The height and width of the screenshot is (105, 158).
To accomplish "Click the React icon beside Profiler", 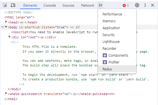I will click(x=105, y=62).
